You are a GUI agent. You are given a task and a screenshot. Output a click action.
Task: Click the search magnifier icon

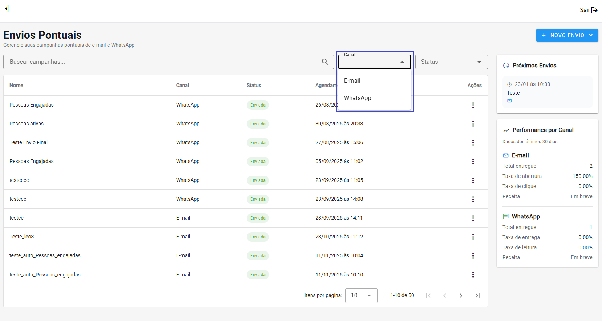click(x=325, y=62)
